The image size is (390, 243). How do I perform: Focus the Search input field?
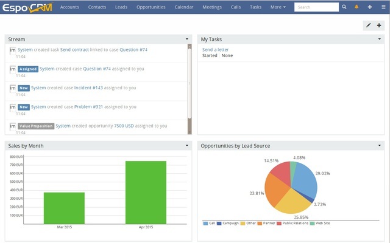pyautogui.click(x=316, y=7)
